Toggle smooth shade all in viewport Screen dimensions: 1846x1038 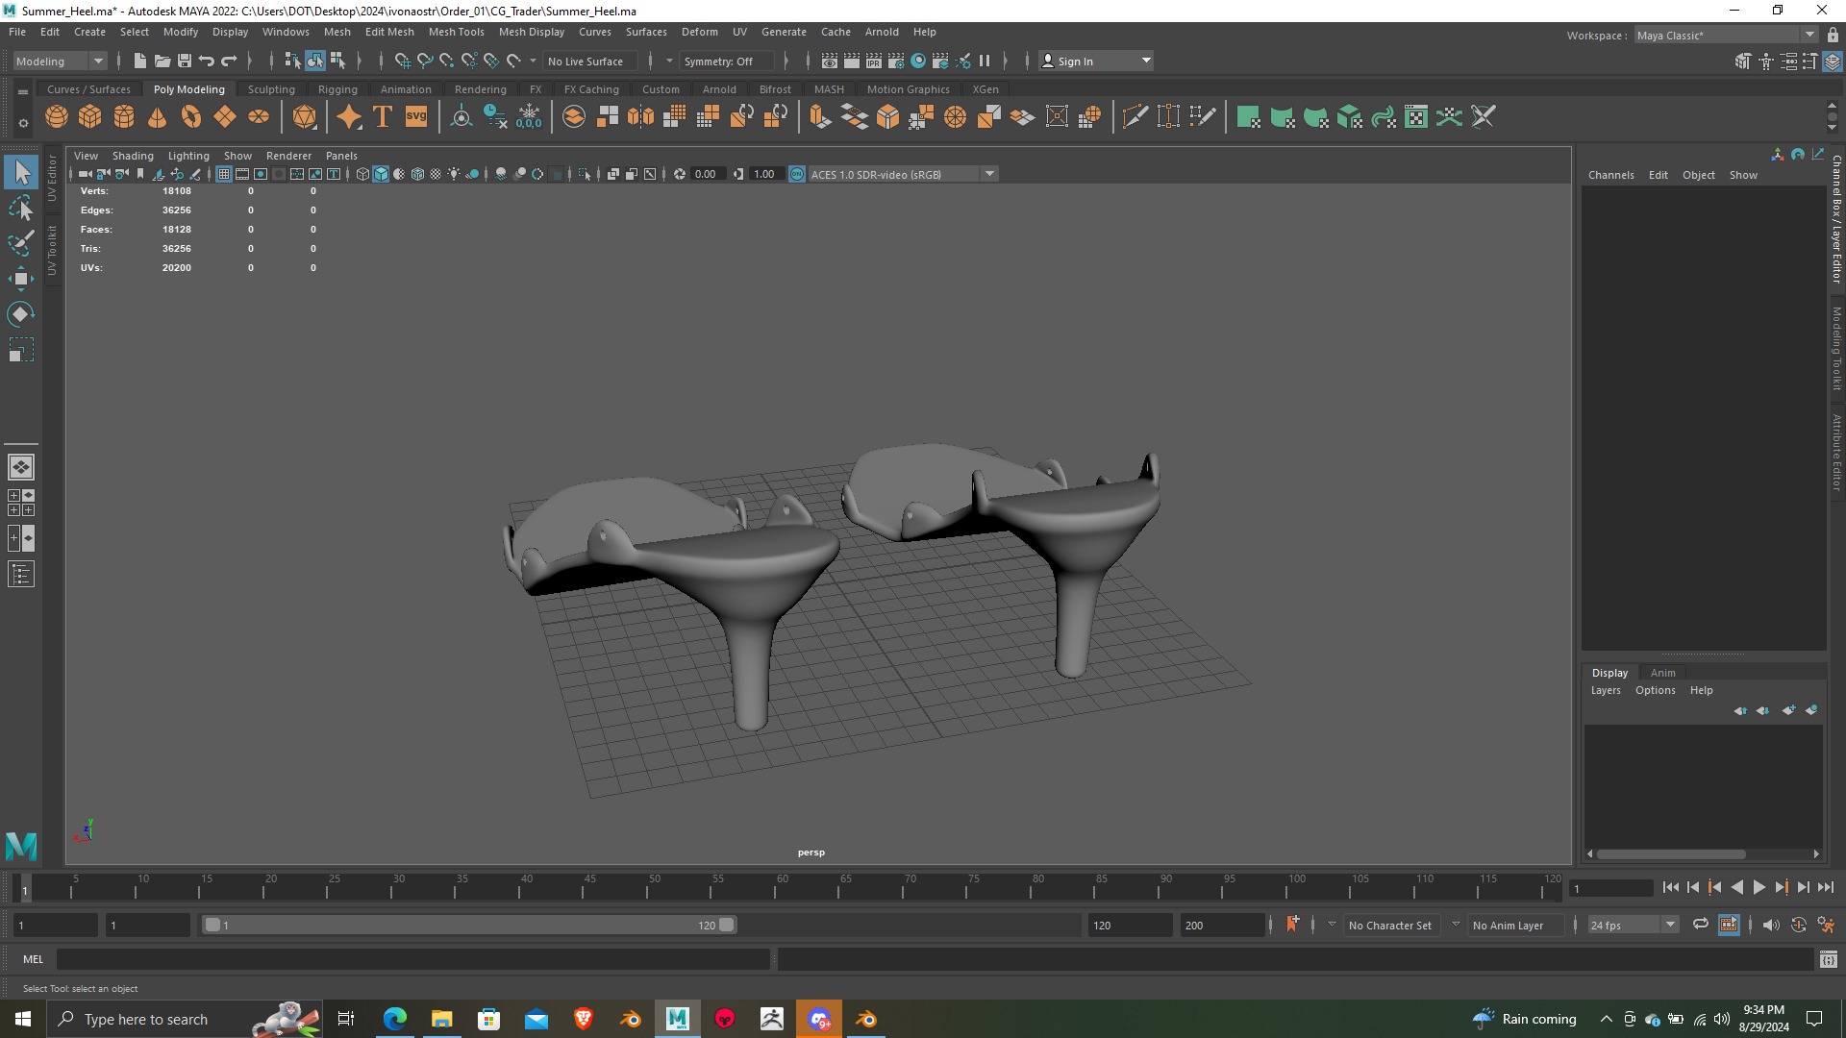click(x=381, y=174)
